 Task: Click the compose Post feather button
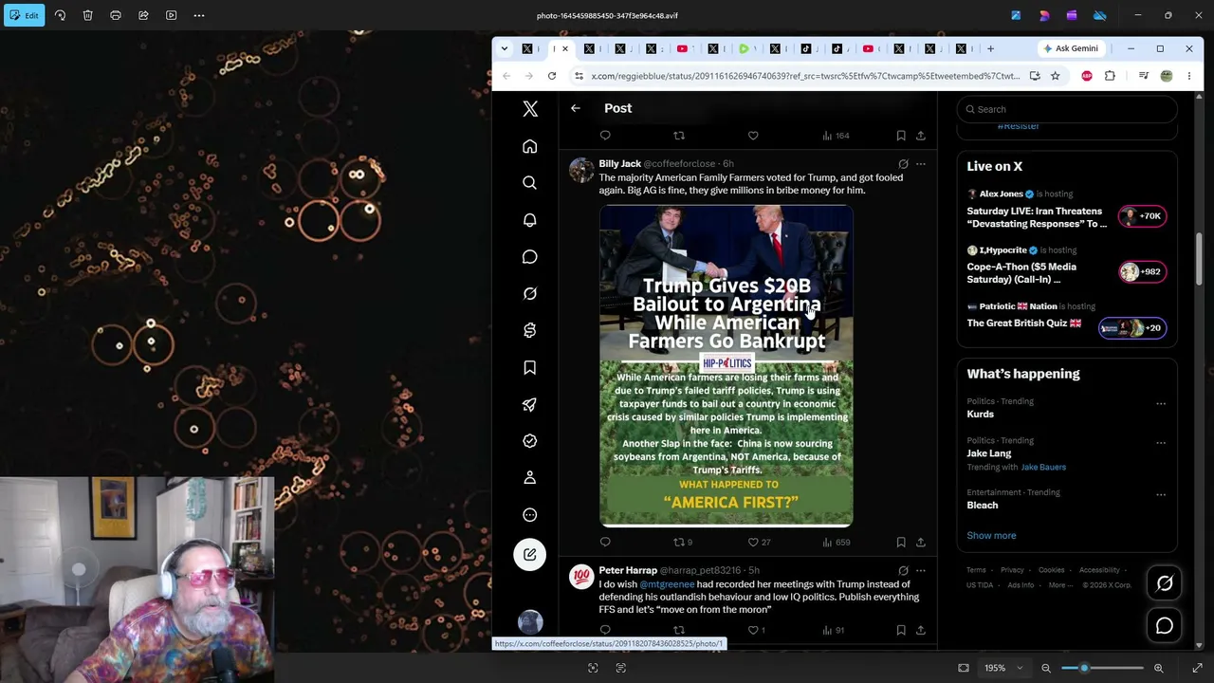pyautogui.click(x=530, y=555)
